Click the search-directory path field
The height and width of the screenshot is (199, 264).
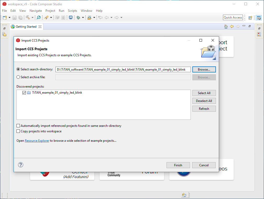click(123, 69)
